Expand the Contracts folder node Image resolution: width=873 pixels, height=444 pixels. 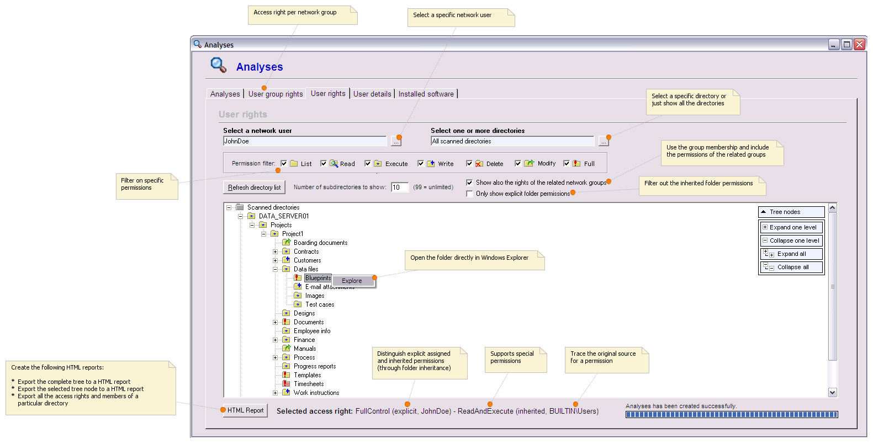click(x=275, y=252)
